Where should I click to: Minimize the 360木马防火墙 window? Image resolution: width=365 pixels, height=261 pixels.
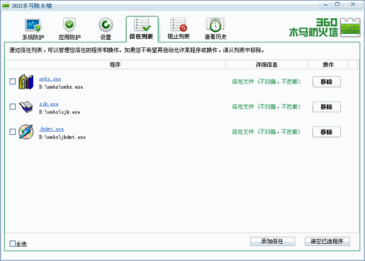click(x=325, y=5)
